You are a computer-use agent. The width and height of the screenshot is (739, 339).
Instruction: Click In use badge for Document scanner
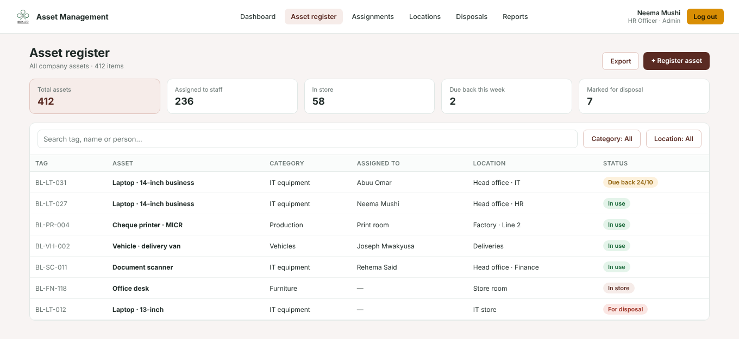click(x=617, y=267)
